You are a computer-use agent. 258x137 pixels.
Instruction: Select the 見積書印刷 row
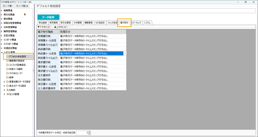82,36
